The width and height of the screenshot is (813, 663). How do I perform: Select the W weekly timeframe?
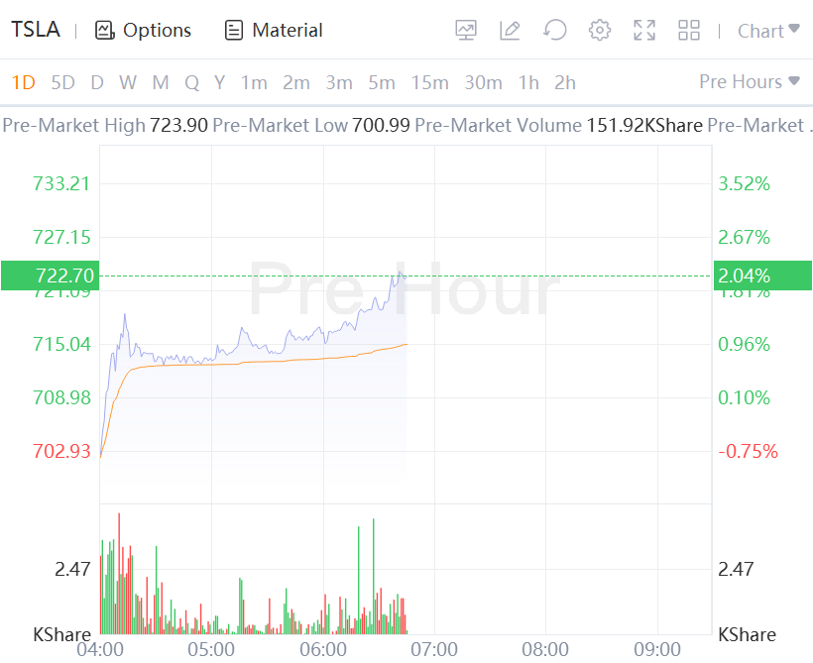(x=128, y=82)
